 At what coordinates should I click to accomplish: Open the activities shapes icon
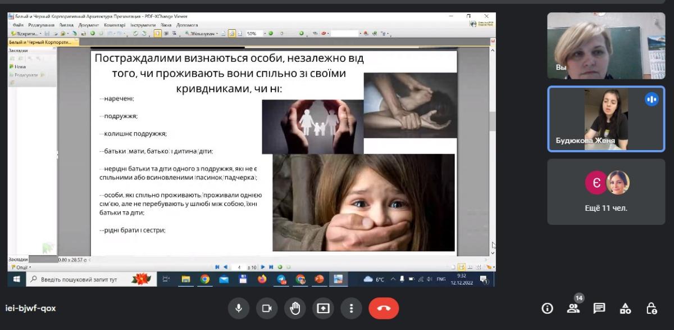point(625,308)
